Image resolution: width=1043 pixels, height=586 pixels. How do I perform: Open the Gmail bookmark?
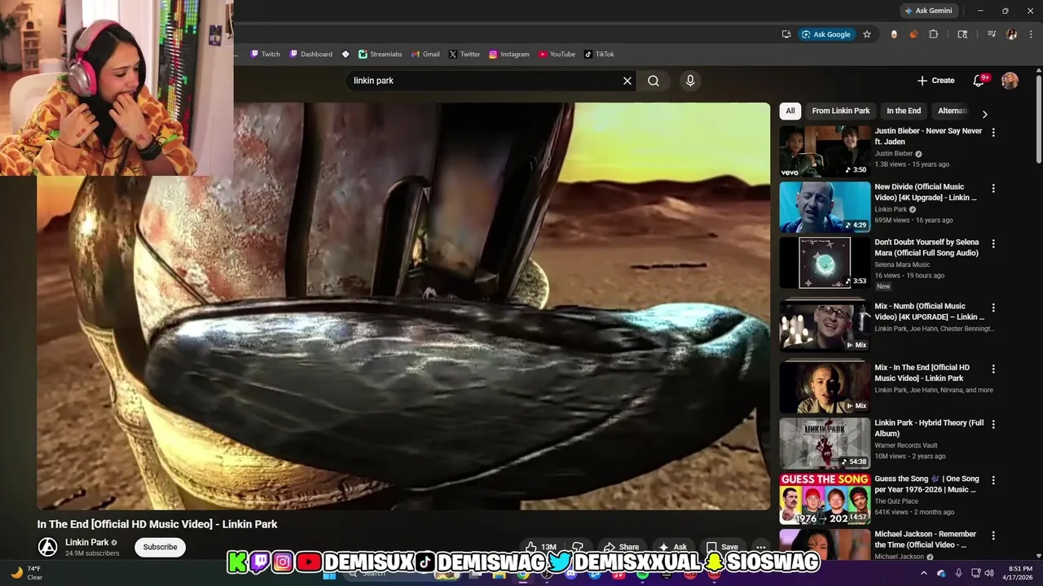click(425, 55)
